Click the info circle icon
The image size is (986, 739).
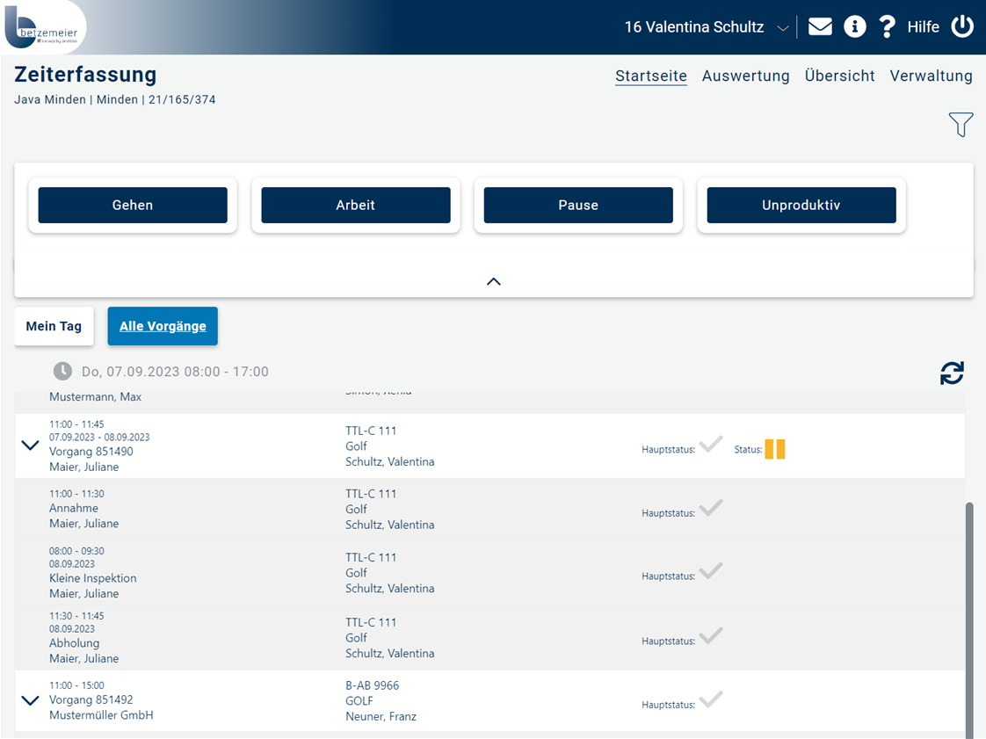854,26
